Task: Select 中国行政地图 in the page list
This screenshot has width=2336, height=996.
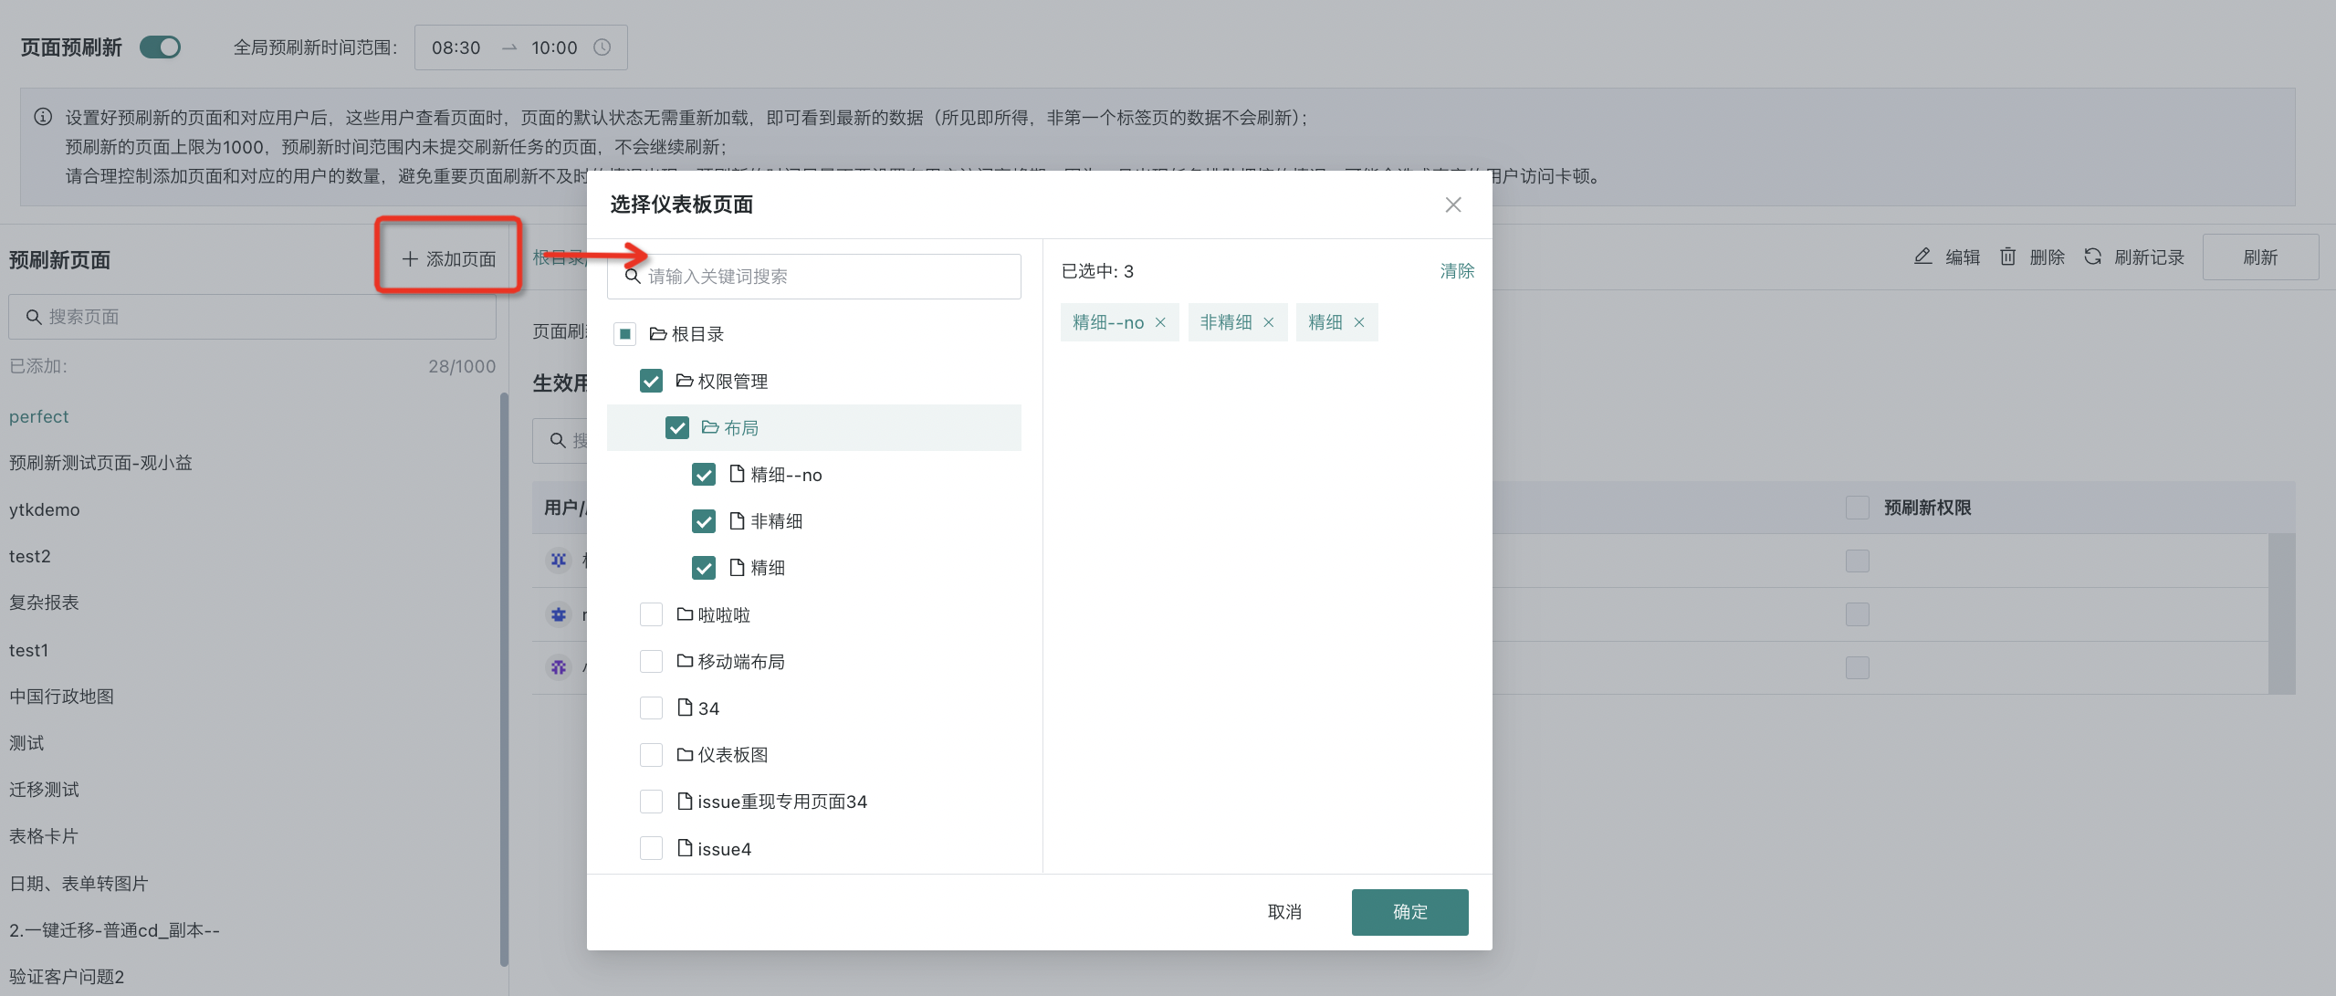Action: (61, 697)
